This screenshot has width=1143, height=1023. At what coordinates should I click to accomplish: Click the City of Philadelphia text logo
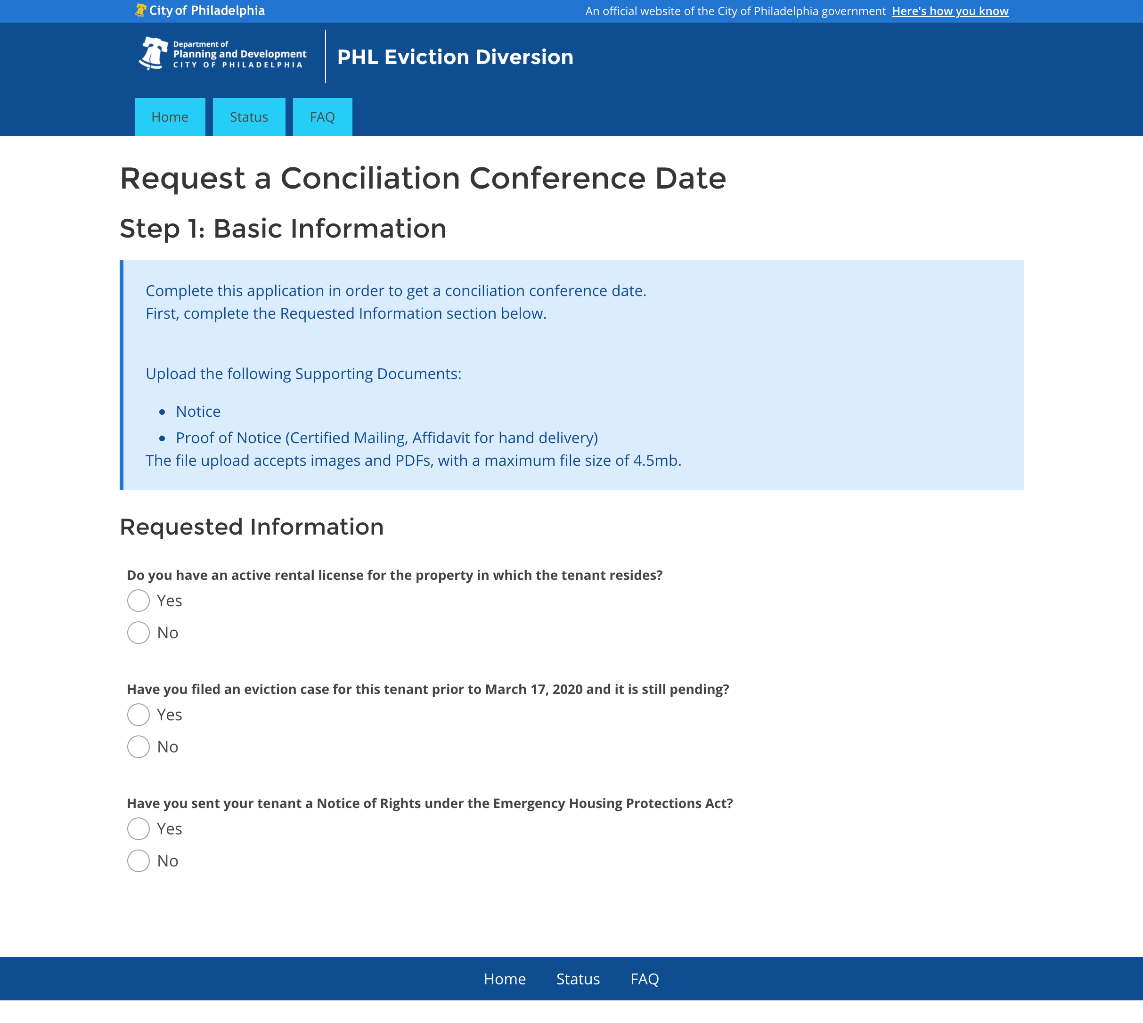coord(207,11)
